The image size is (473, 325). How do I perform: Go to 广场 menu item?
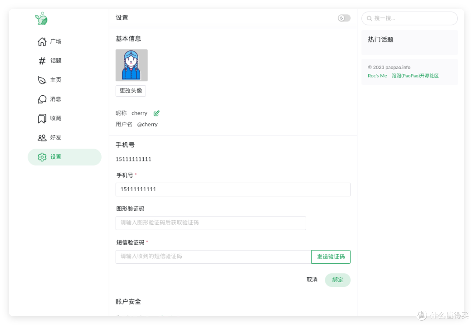tap(64, 42)
